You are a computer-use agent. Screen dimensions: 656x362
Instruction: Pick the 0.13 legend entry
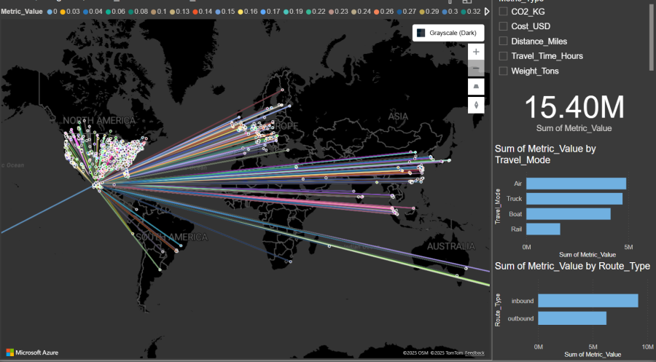click(179, 12)
